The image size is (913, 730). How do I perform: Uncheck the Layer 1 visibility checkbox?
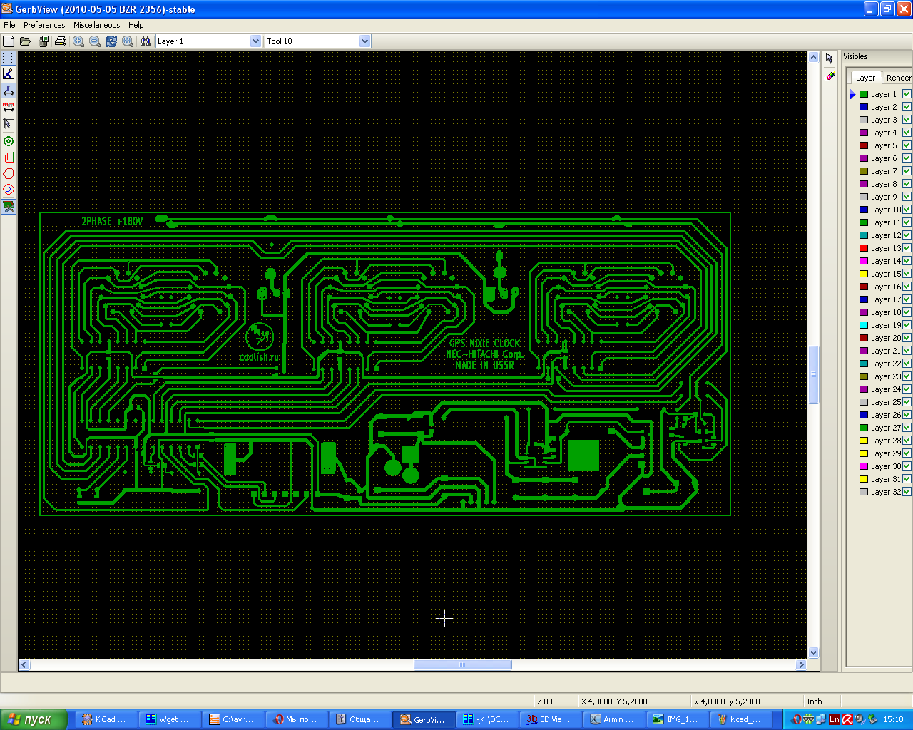[907, 94]
